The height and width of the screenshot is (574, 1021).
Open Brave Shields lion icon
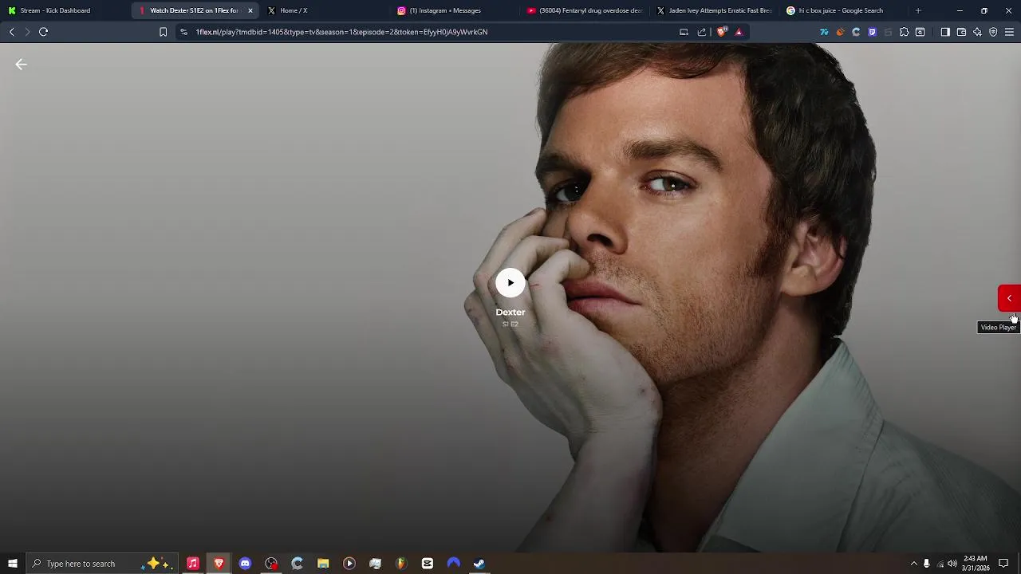point(722,32)
